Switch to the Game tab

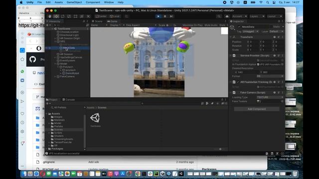click(112, 21)
